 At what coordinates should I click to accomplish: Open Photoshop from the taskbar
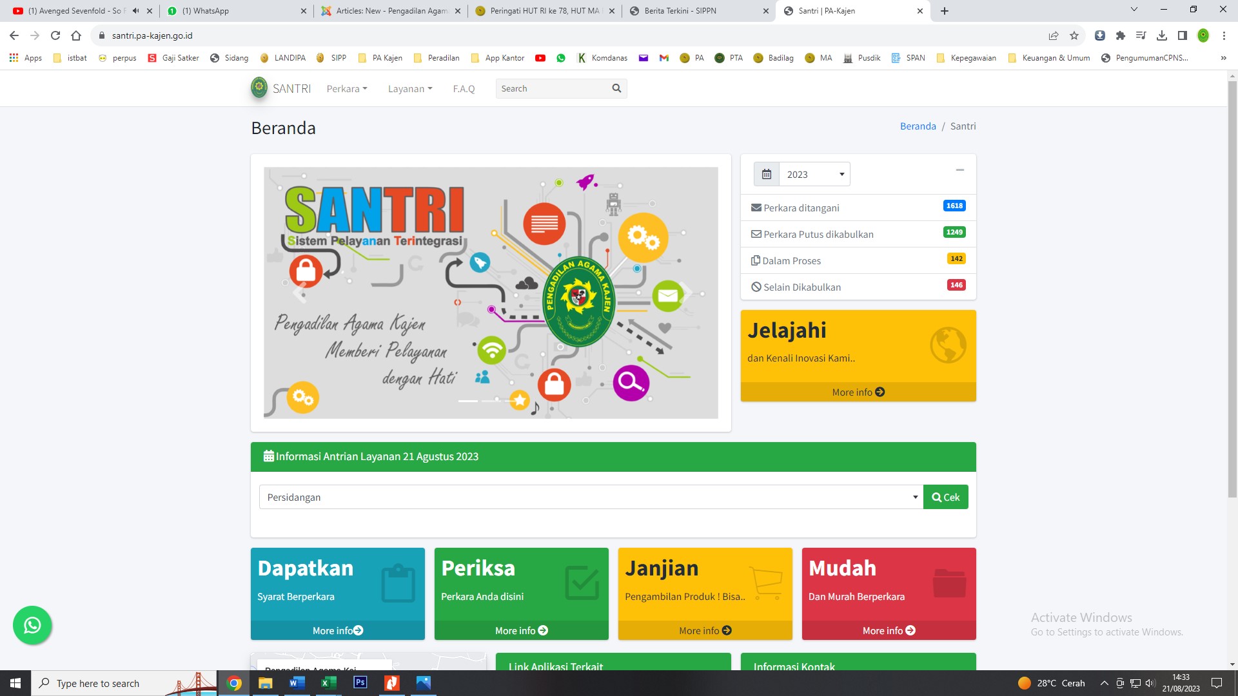[360, 682]
